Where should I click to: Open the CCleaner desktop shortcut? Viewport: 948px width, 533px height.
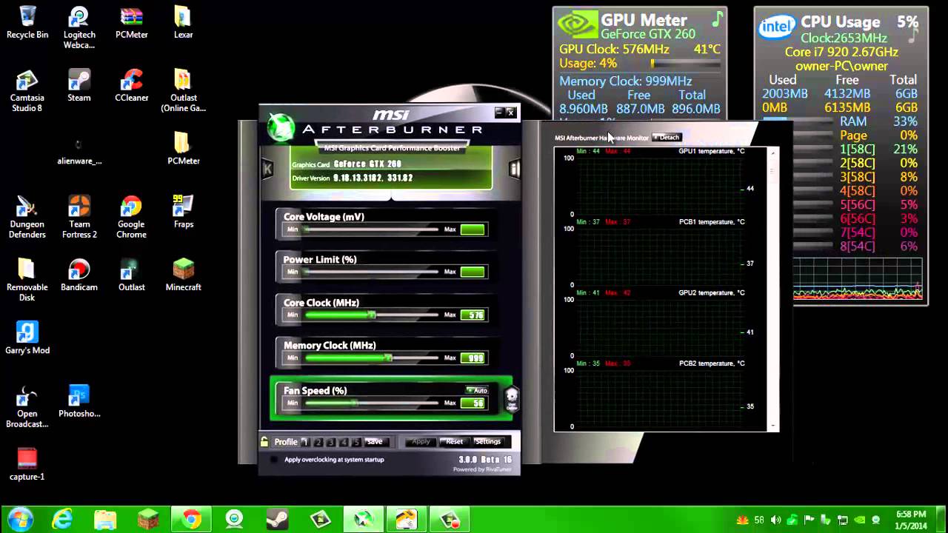pos(132,85)
